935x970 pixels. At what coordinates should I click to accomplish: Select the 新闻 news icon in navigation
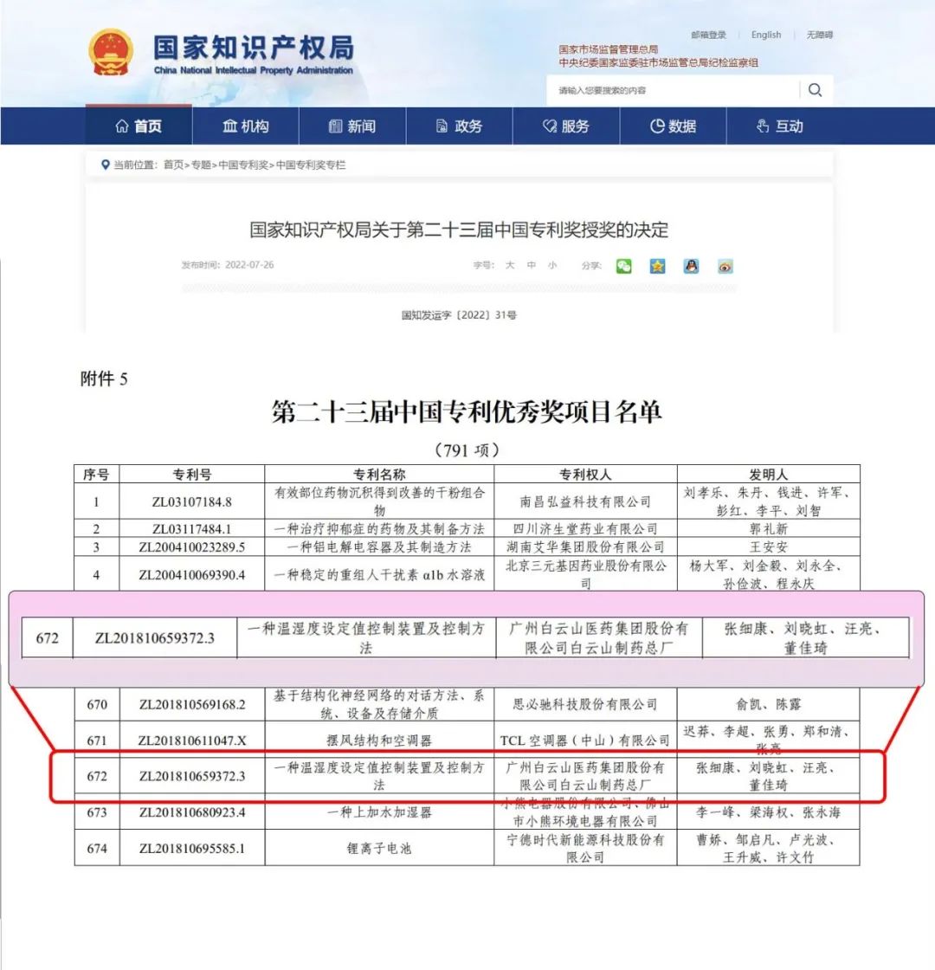[334, 126]
